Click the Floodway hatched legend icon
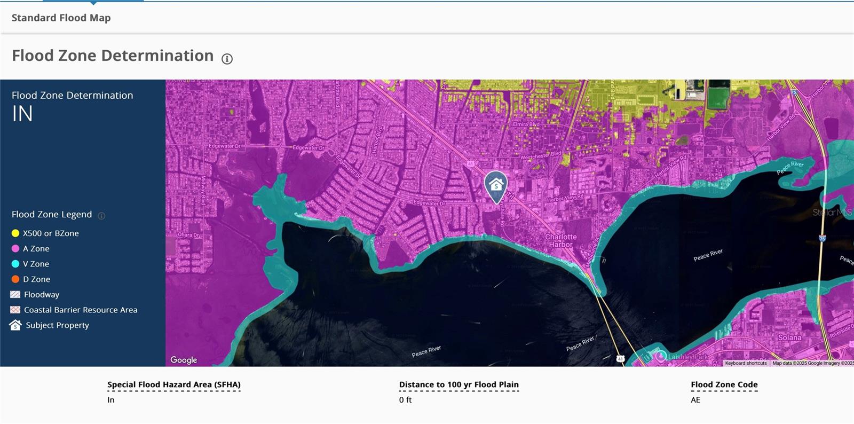The height and width of the screenshot is (424, 854). pos(15,295)
